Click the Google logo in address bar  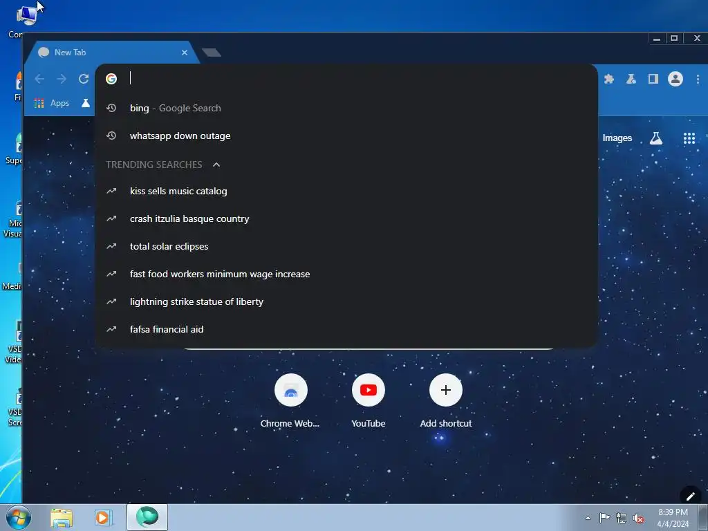pos(111,79)
